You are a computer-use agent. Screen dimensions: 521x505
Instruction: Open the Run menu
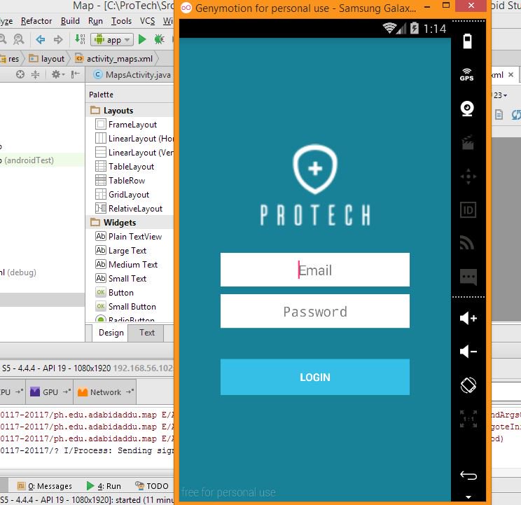click(x=95, y=21)
